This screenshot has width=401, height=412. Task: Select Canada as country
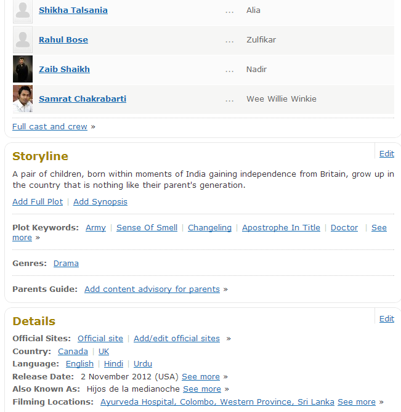pos(73,352)
